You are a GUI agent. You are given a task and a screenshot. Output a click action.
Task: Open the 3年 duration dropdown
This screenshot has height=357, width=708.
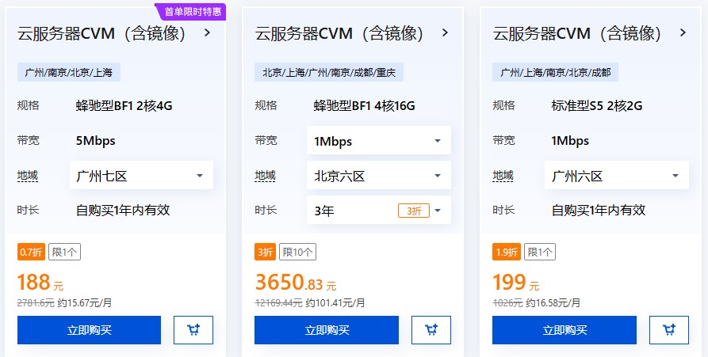tap(379, 210)
